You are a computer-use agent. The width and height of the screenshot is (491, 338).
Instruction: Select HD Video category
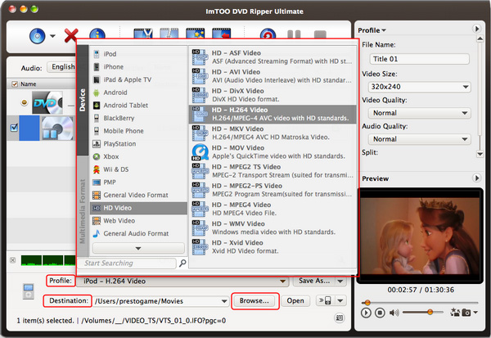(x=138, y=208)
